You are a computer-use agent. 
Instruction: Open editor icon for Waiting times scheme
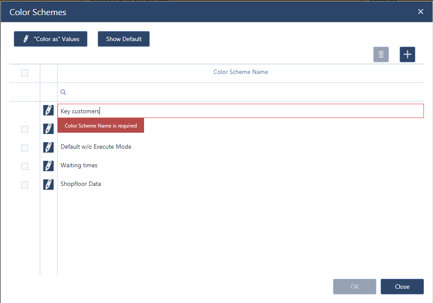tap(48, 166)
